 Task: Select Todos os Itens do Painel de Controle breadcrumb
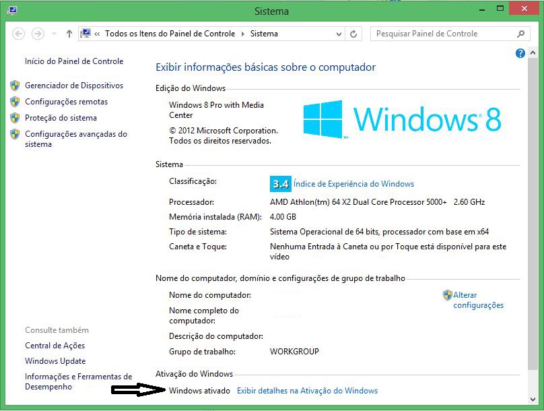point(170,34)
